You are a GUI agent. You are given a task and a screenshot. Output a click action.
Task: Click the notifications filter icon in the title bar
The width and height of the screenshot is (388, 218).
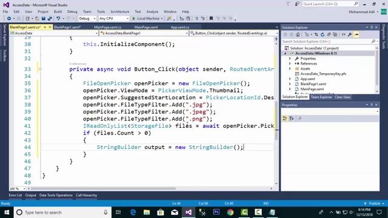click(x=288, y=4)
